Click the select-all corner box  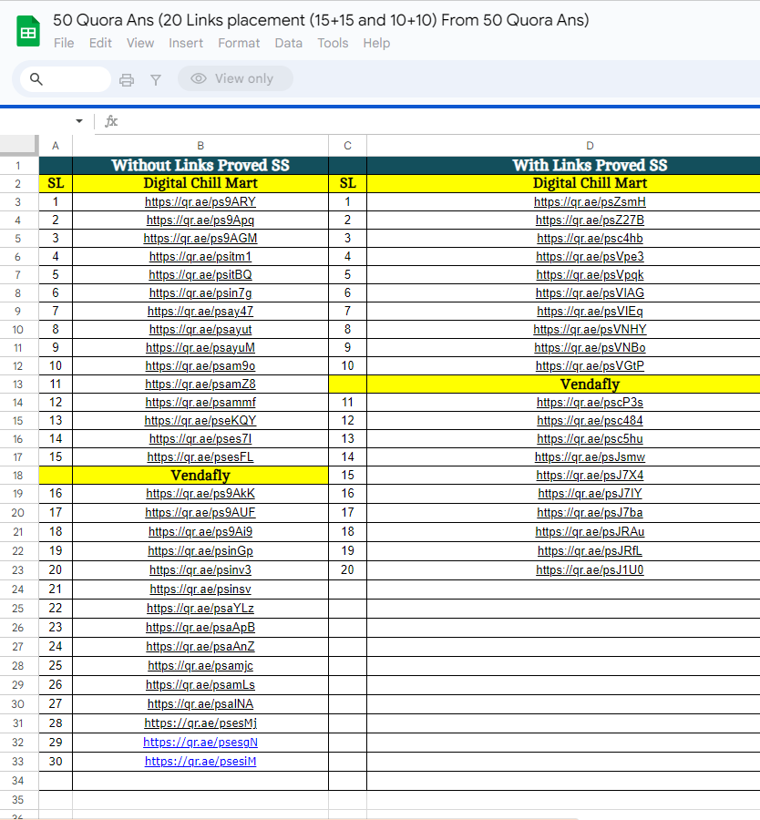point(19,146)
